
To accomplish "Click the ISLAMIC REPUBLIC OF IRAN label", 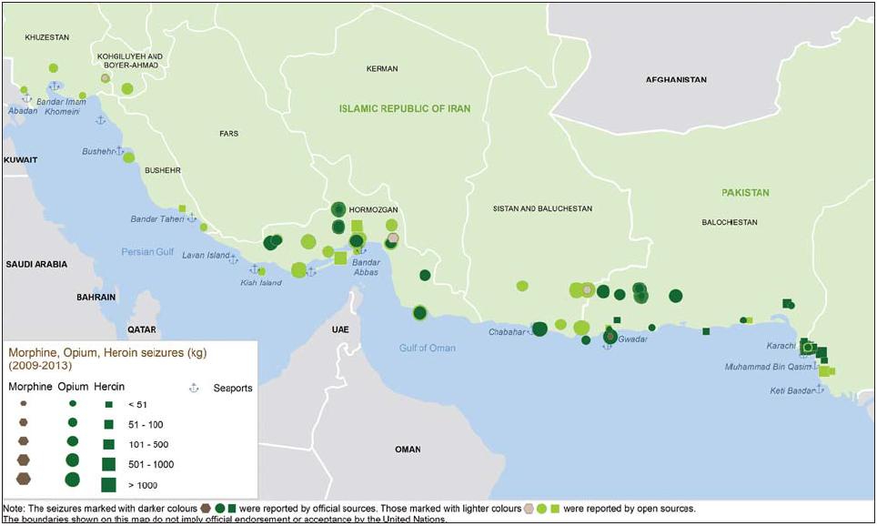I will pyautogui.click(x=405, y=108).
